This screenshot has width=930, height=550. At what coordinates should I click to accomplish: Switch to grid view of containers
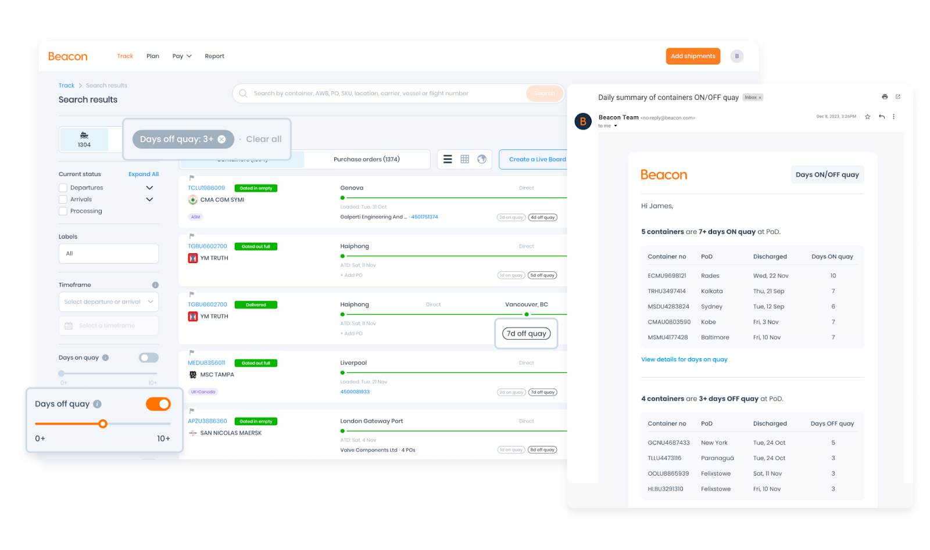pos(463,159)
